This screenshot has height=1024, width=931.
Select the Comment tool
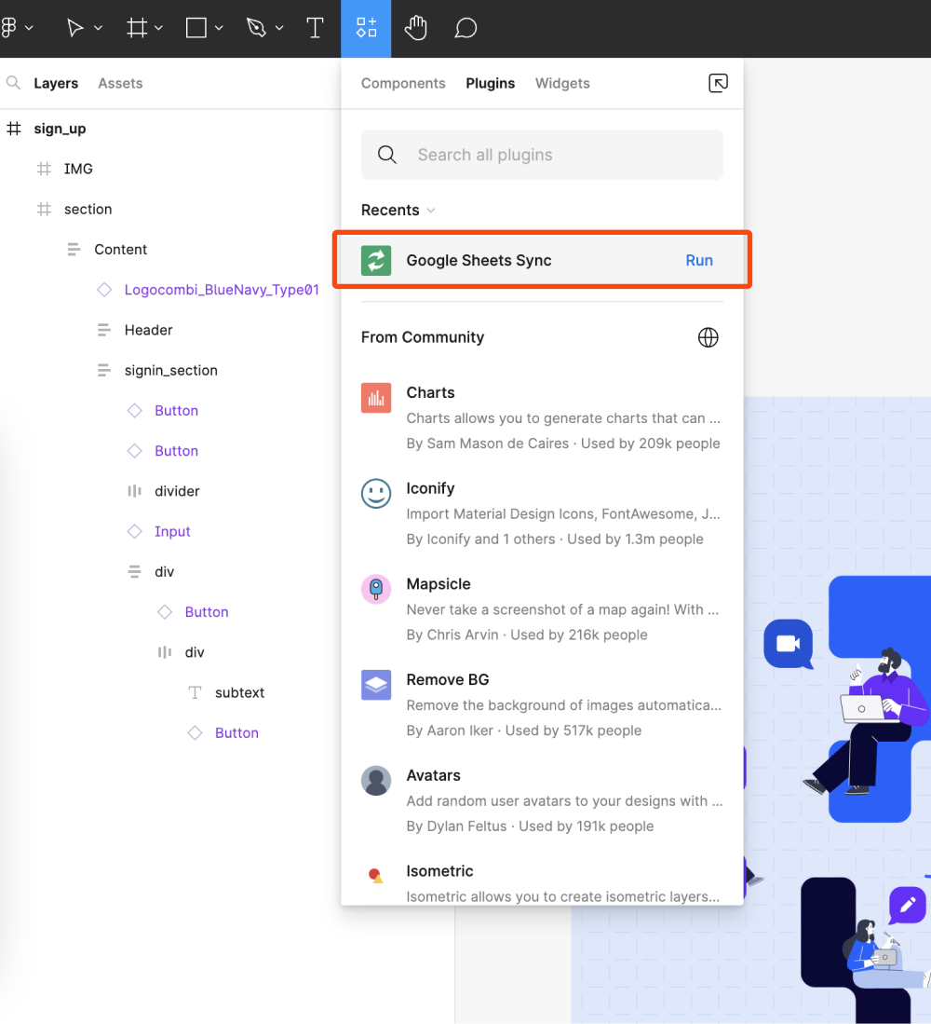coord(465,28)
